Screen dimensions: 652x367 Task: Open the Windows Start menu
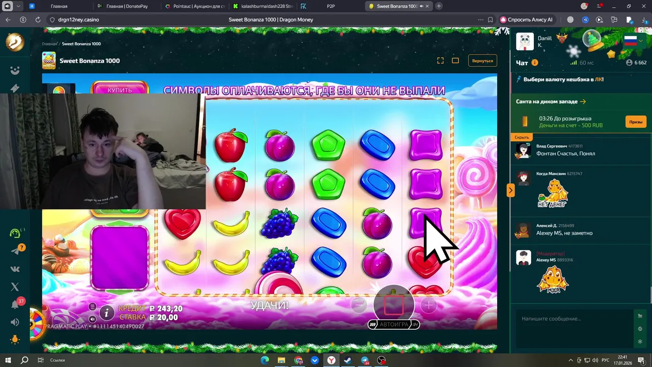(9, 360)
